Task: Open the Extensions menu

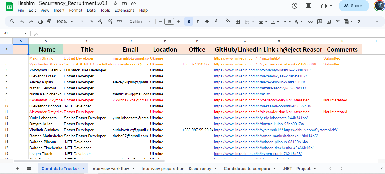Action: pos(124,10)
